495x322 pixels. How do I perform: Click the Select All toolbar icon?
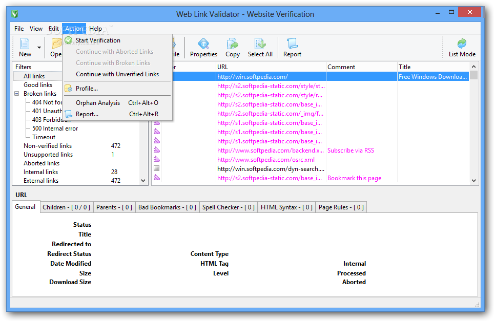point(260,44)
